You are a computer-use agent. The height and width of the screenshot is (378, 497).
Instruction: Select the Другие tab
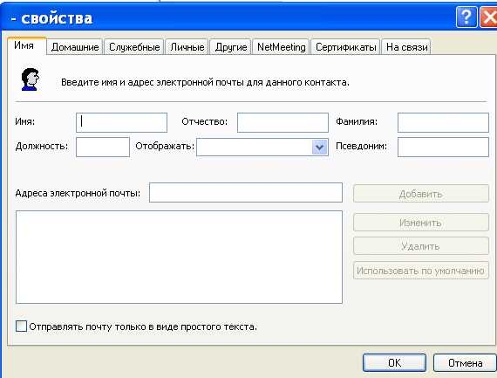point(231,47)
